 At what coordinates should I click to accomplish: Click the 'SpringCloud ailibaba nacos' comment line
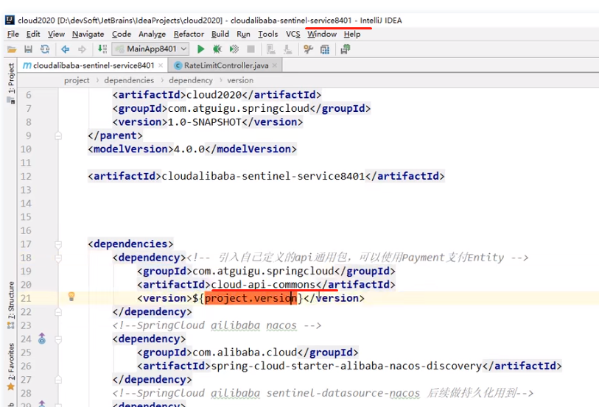(x=217, y=325)
